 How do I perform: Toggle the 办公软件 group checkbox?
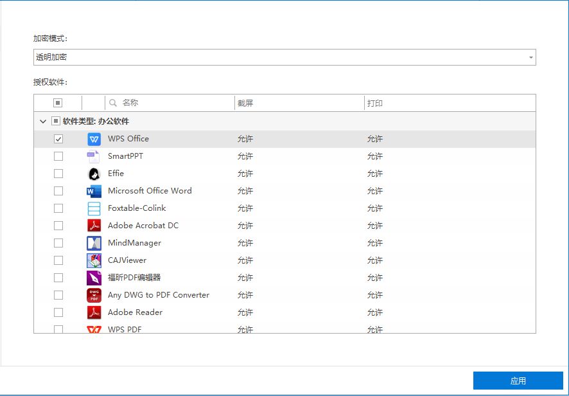coord(55,121)
